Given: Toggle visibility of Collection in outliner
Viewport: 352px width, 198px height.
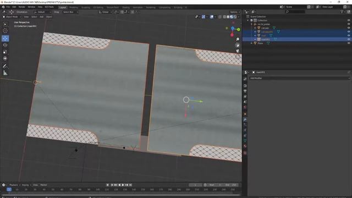Looking at the screenshot, I should click(x=349, y=20).
